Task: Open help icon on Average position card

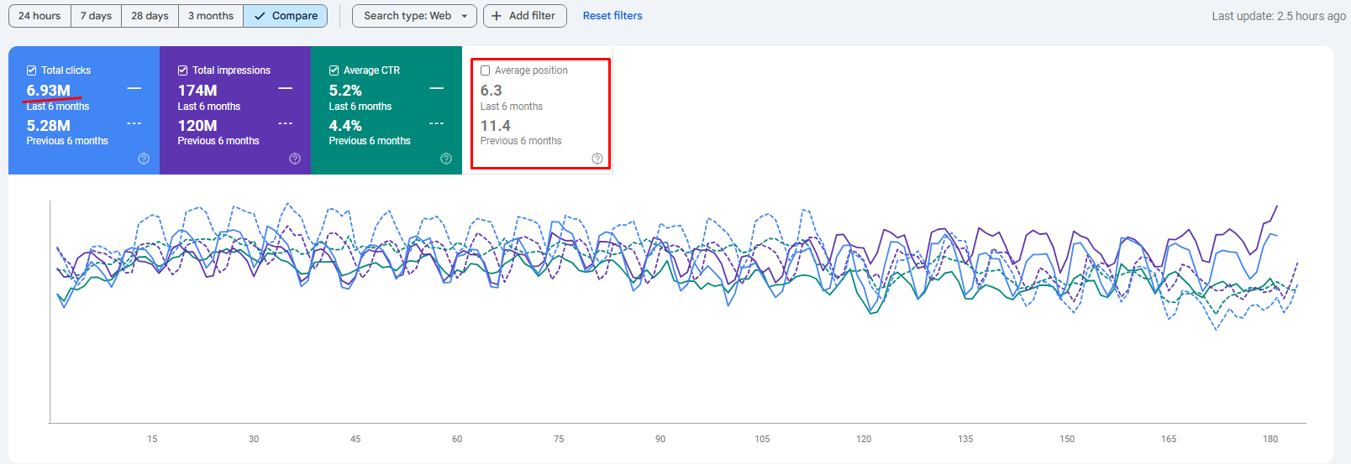Action: coord(597,159)
